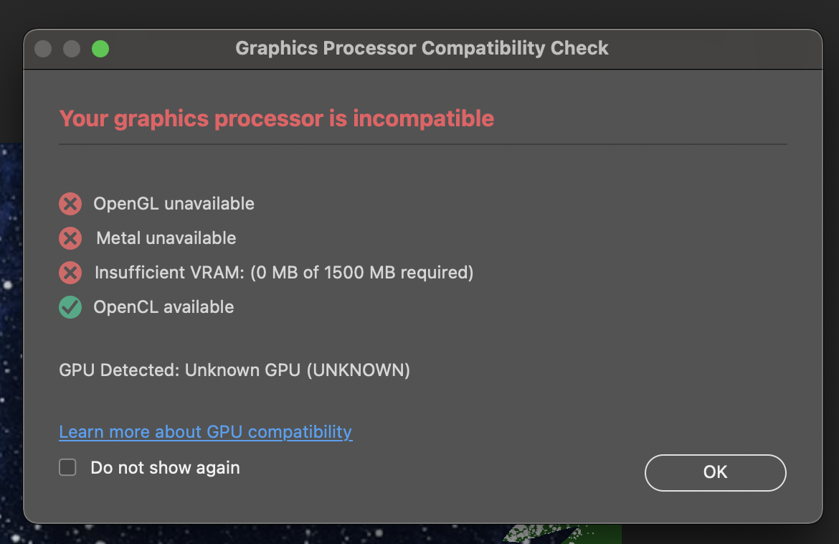
Task: Click the Do not show again label
Action: [165, 468]
